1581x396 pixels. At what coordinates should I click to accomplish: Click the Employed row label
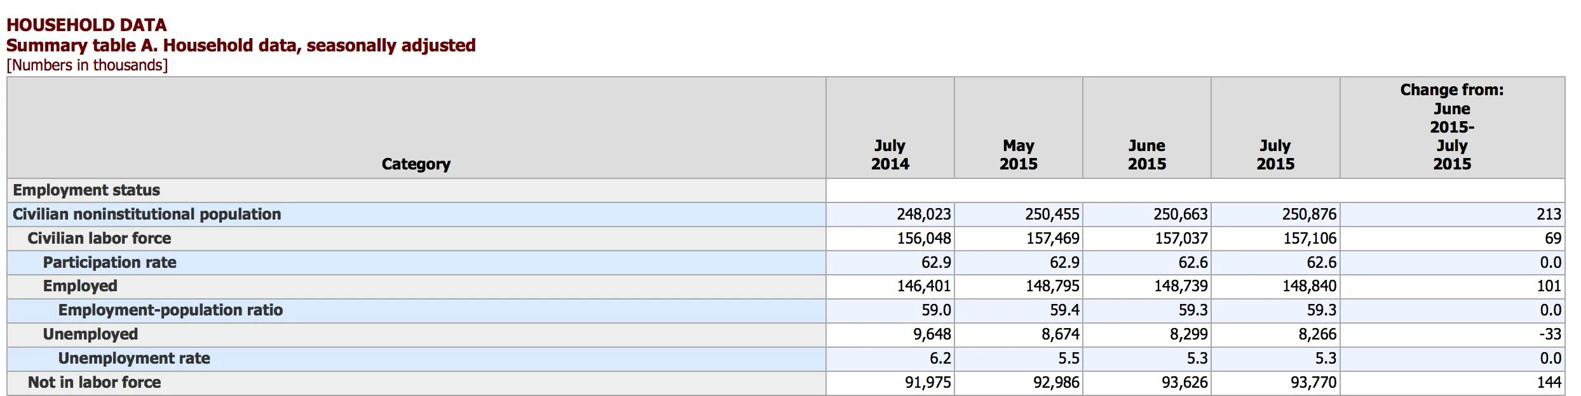click(80, 286)
